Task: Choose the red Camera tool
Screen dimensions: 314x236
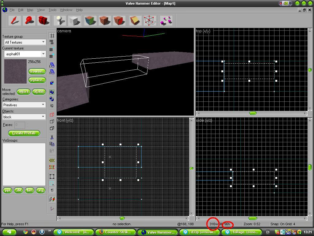Action: pos(44,21)
